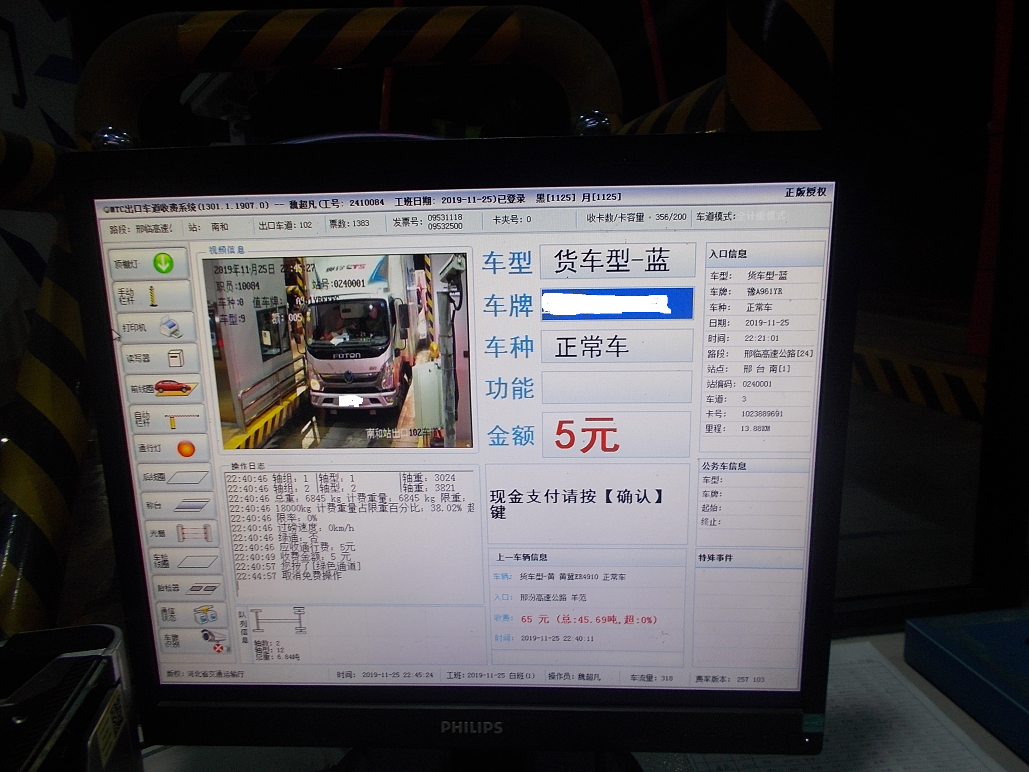1029x772 pixels.
Task: Click the mileage value 13.88KM
Action: (x=755, y=429)
